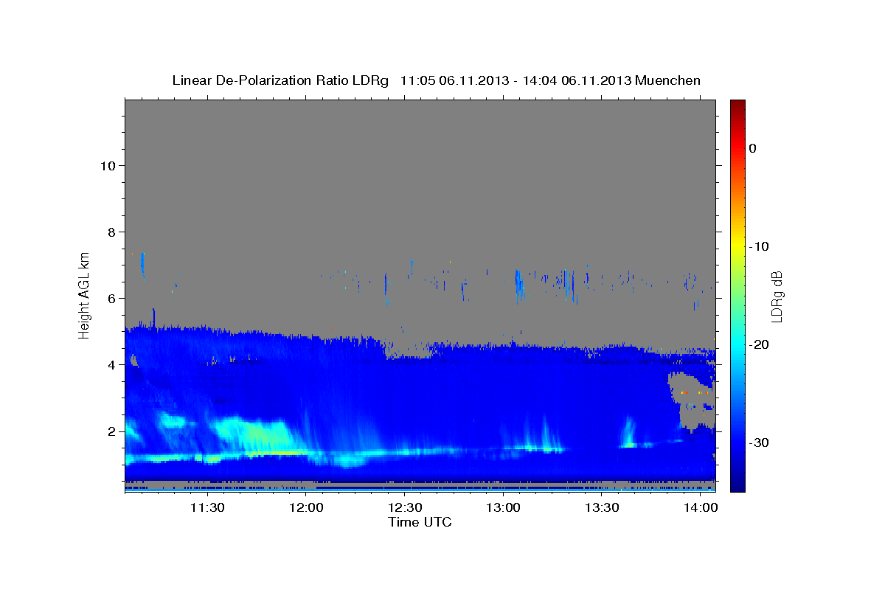Click the colorbar value 0
Screen dimensions: 885x590
pos(753,148)
